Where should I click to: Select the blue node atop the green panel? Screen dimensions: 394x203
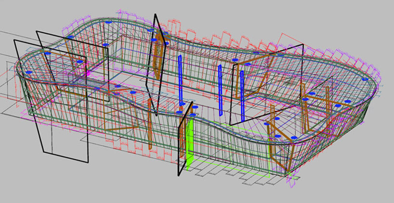click(x=193, y=115)
